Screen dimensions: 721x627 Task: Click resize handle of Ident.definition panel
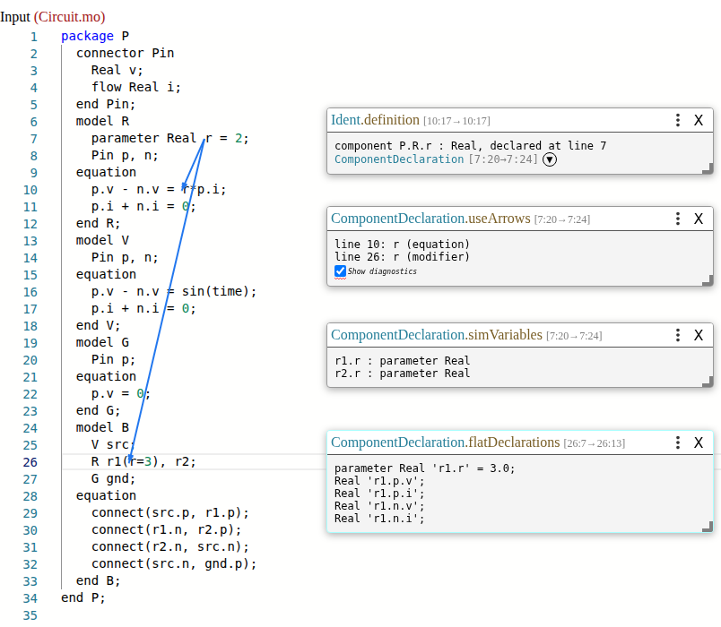(x=708, y=168)
